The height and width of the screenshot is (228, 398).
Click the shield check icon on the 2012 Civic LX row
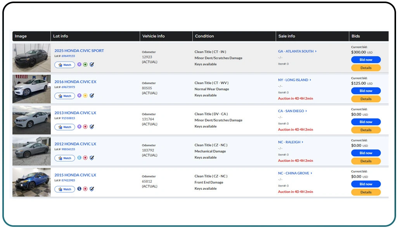(x=92, y=158)
